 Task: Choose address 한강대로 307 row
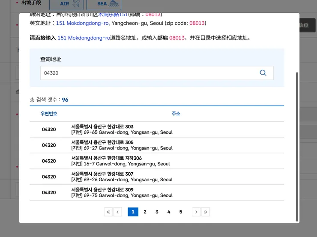tap(157, 177)
